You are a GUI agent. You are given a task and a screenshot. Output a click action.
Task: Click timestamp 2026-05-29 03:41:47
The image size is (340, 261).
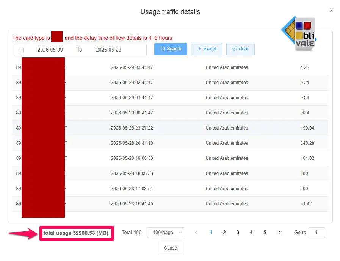(x=132, y=67)
